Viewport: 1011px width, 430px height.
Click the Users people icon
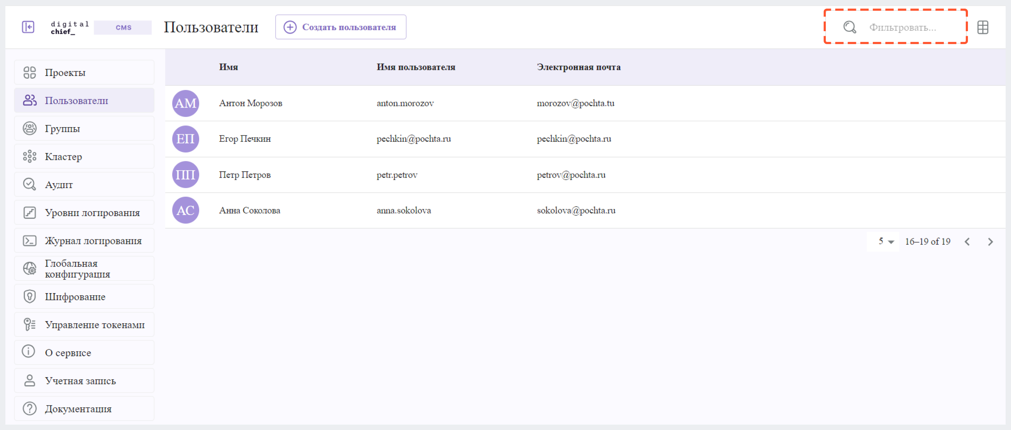click(x=29, y=100)
